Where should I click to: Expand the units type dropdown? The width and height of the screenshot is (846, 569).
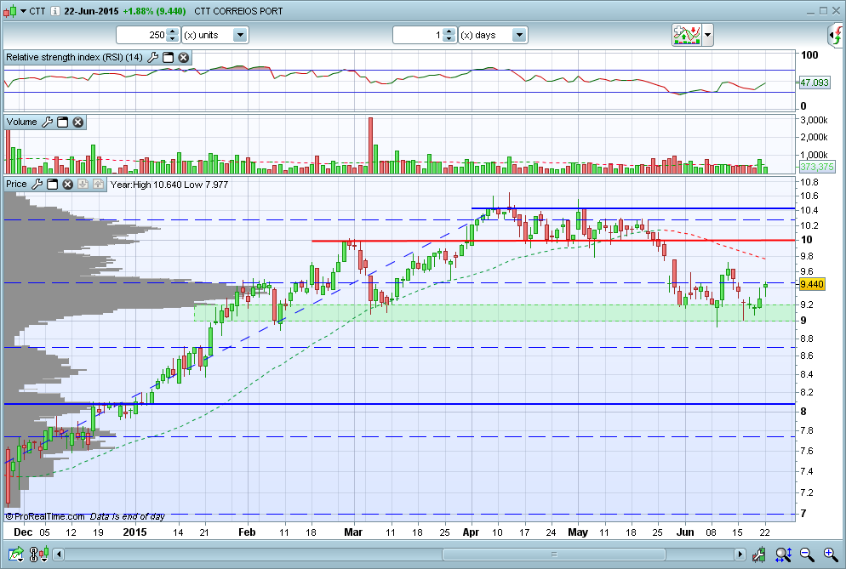click(240, 35)
